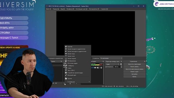The width and height of the screenshot is (174, 98).
Task: Select Изображение in the source menu
Action: [78, 61]
